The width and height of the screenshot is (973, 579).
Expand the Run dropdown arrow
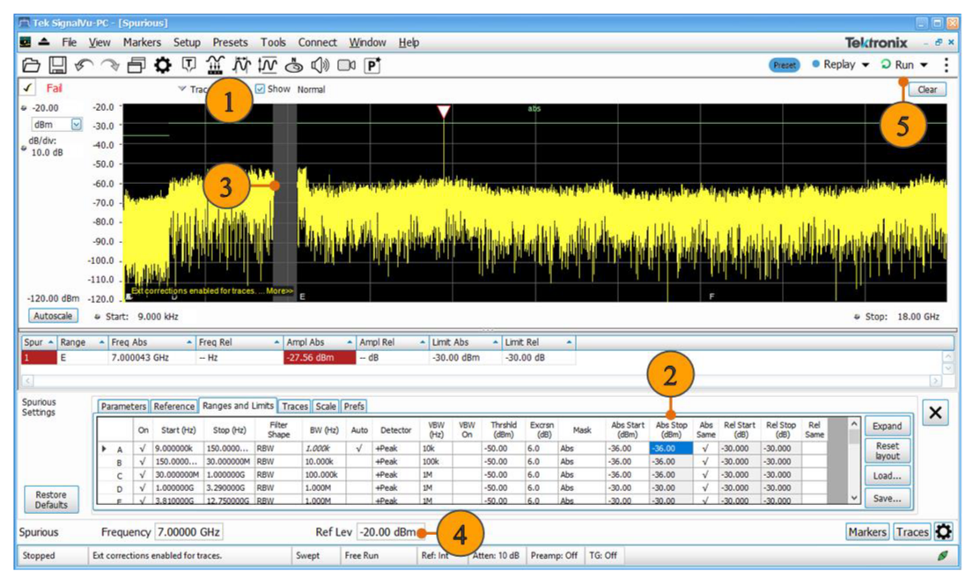point(924,65)
